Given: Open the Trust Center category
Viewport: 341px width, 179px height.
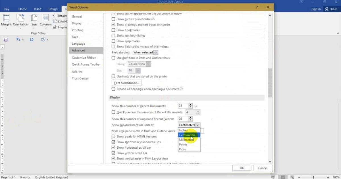Looking at the screenshot, I should point(86,78).
